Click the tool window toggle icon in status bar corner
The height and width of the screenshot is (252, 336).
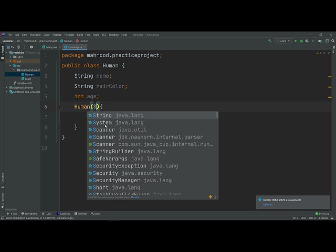(x=3, y=218)
